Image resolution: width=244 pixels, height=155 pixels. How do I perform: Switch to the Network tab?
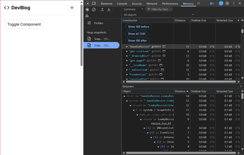click(152, 4)
